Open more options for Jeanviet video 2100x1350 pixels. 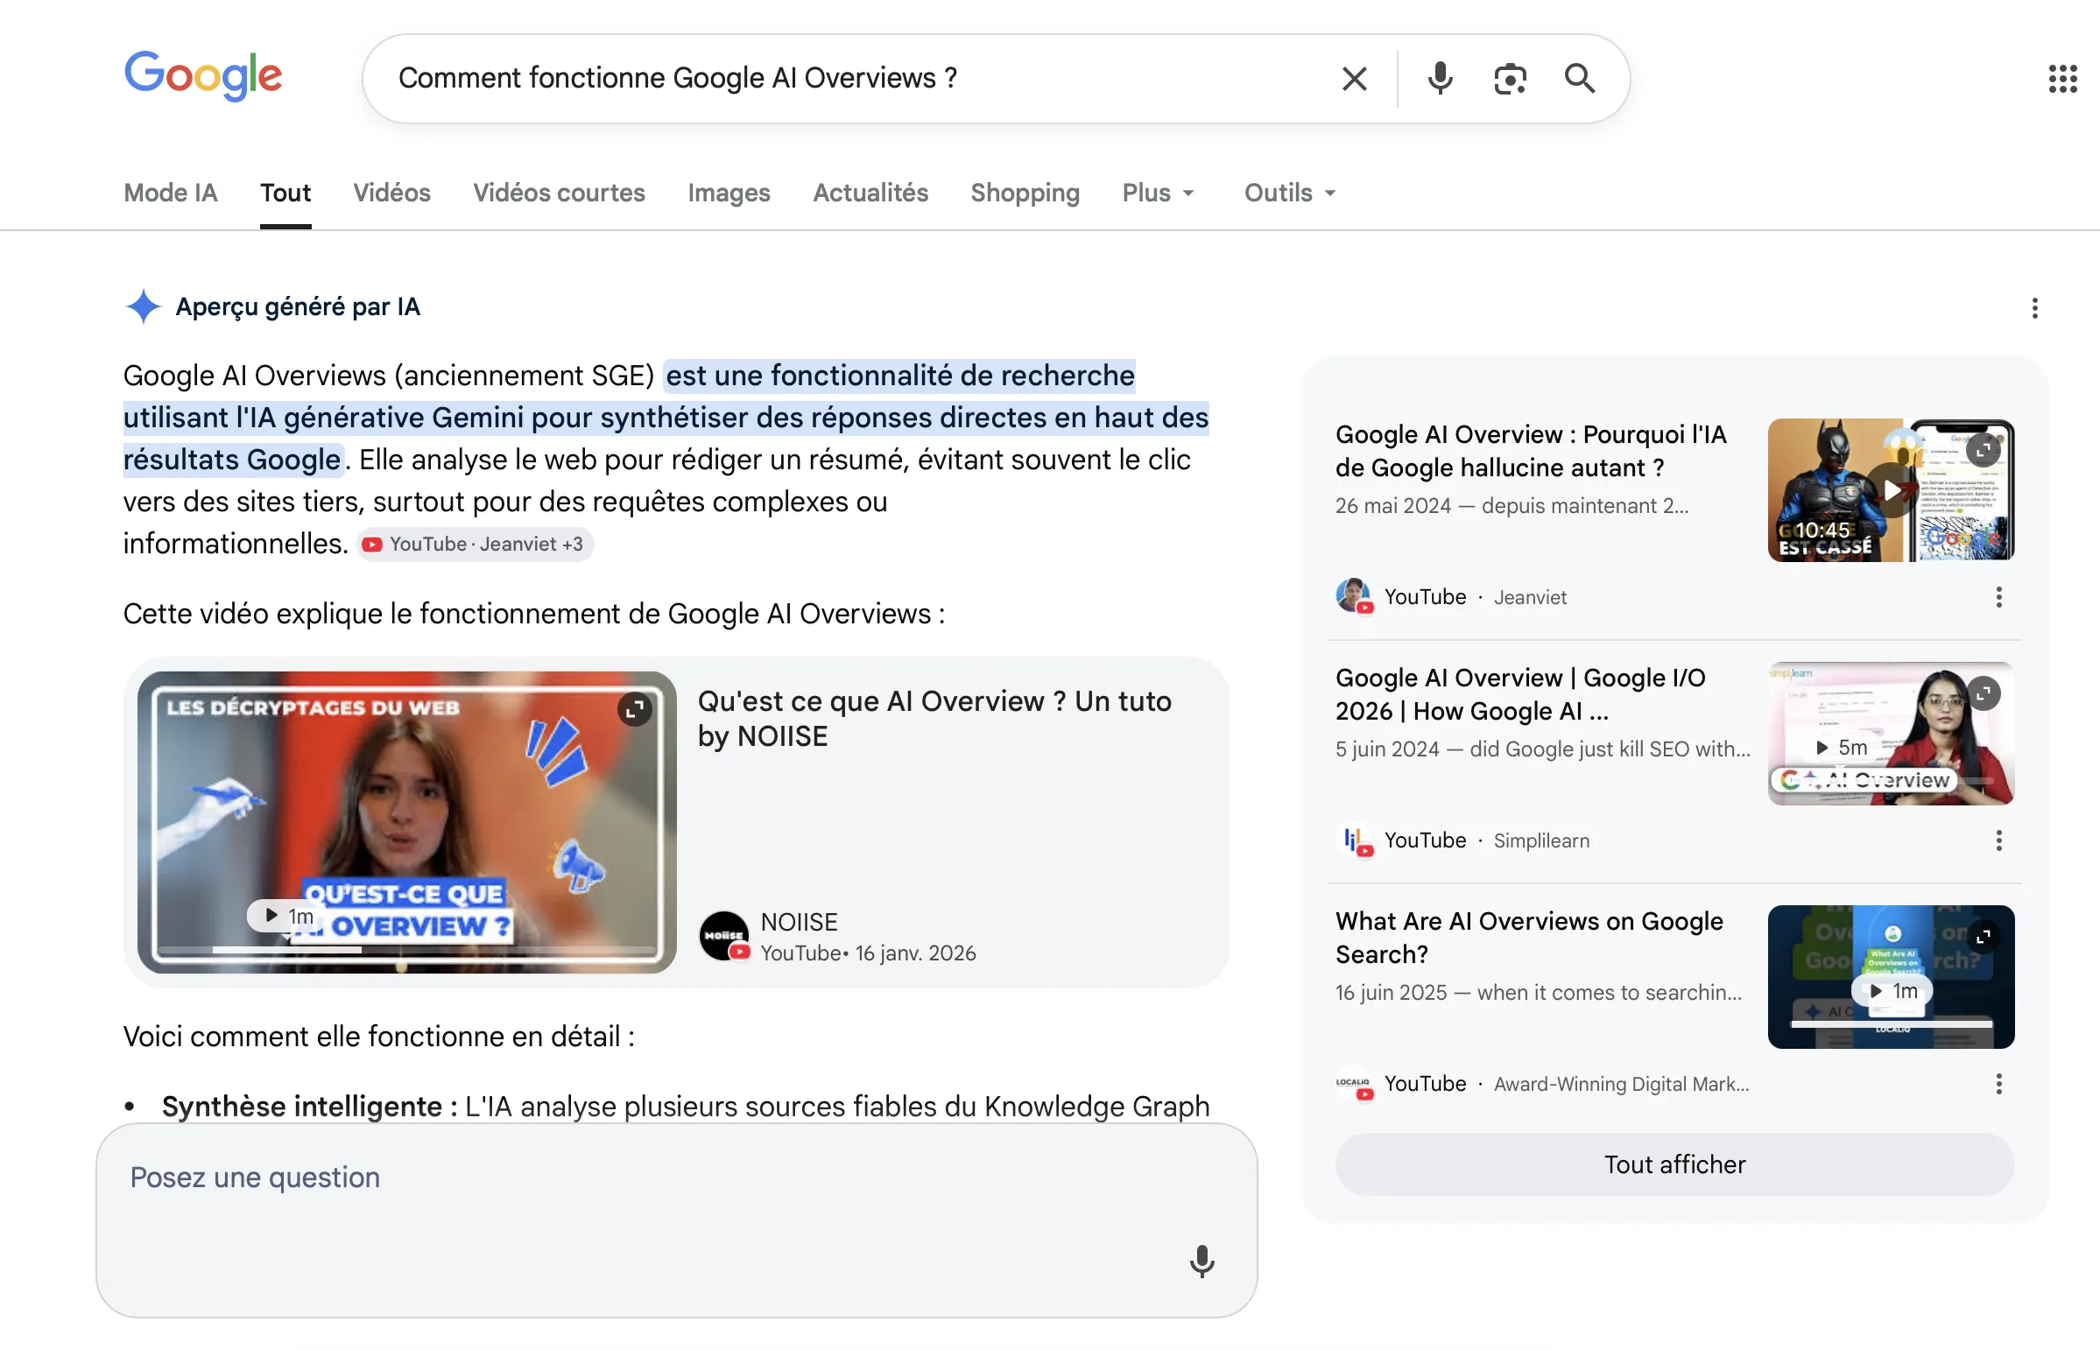click(1998, 597)
